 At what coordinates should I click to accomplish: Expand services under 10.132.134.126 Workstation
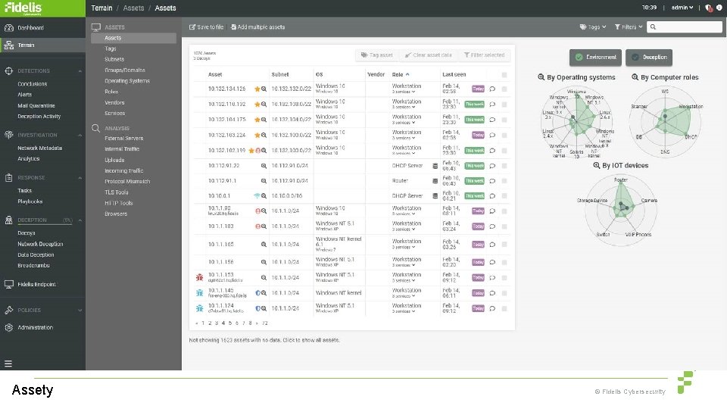coord(404,92)
